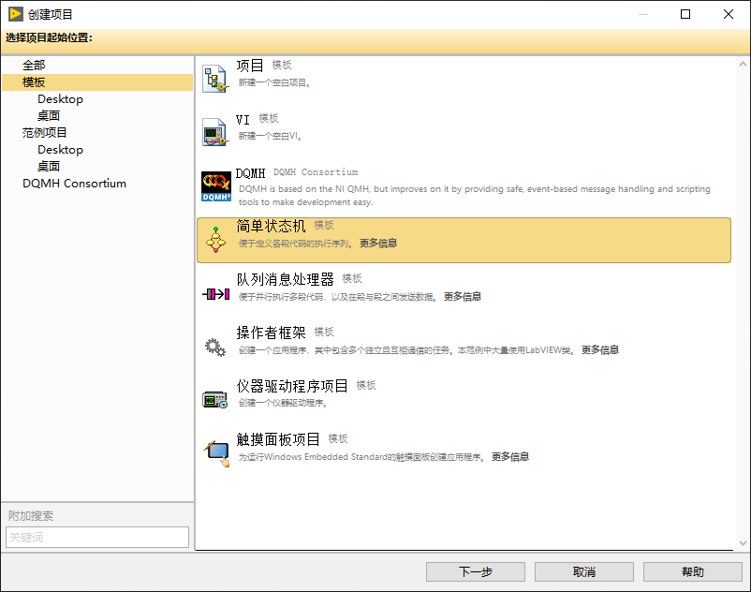Click 新建一个空白VI description

[270, 137]
